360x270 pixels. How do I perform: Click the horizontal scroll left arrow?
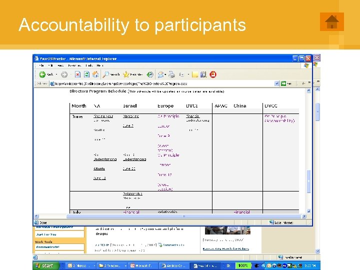[36, 216]
